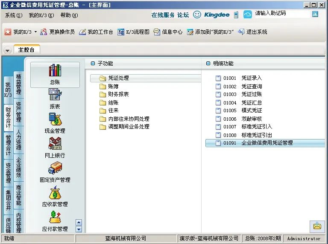Click the 论坛 link
The image size is (328, 244).
pos(183,15)
